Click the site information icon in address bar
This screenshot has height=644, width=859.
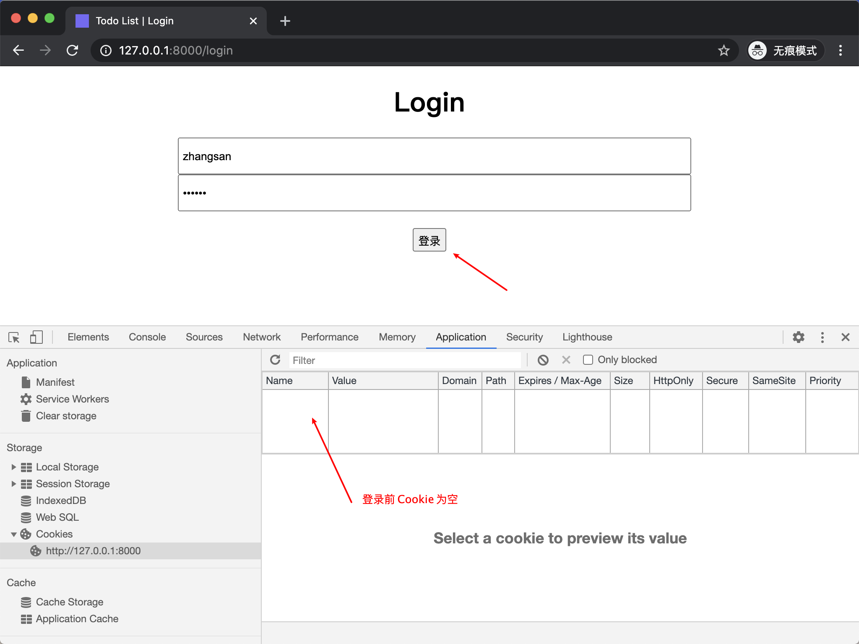pos(106,51)
